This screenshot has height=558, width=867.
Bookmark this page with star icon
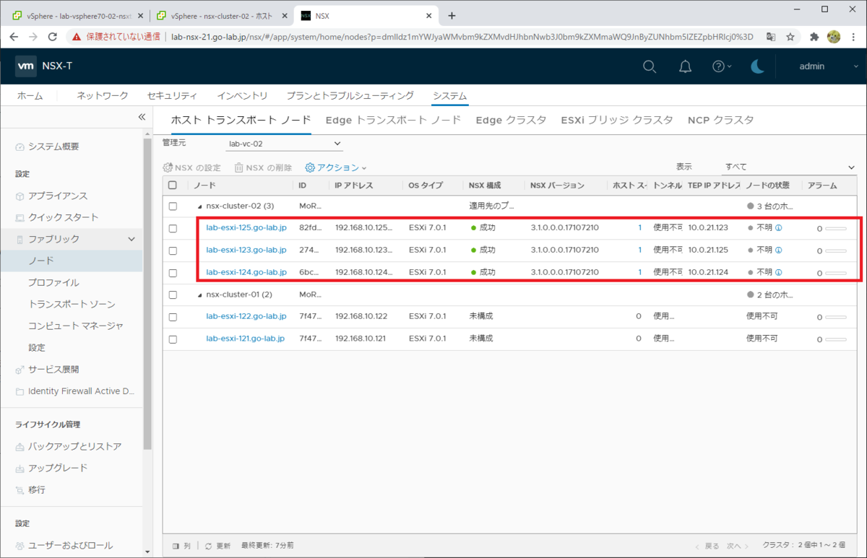[x=790, y=36]
